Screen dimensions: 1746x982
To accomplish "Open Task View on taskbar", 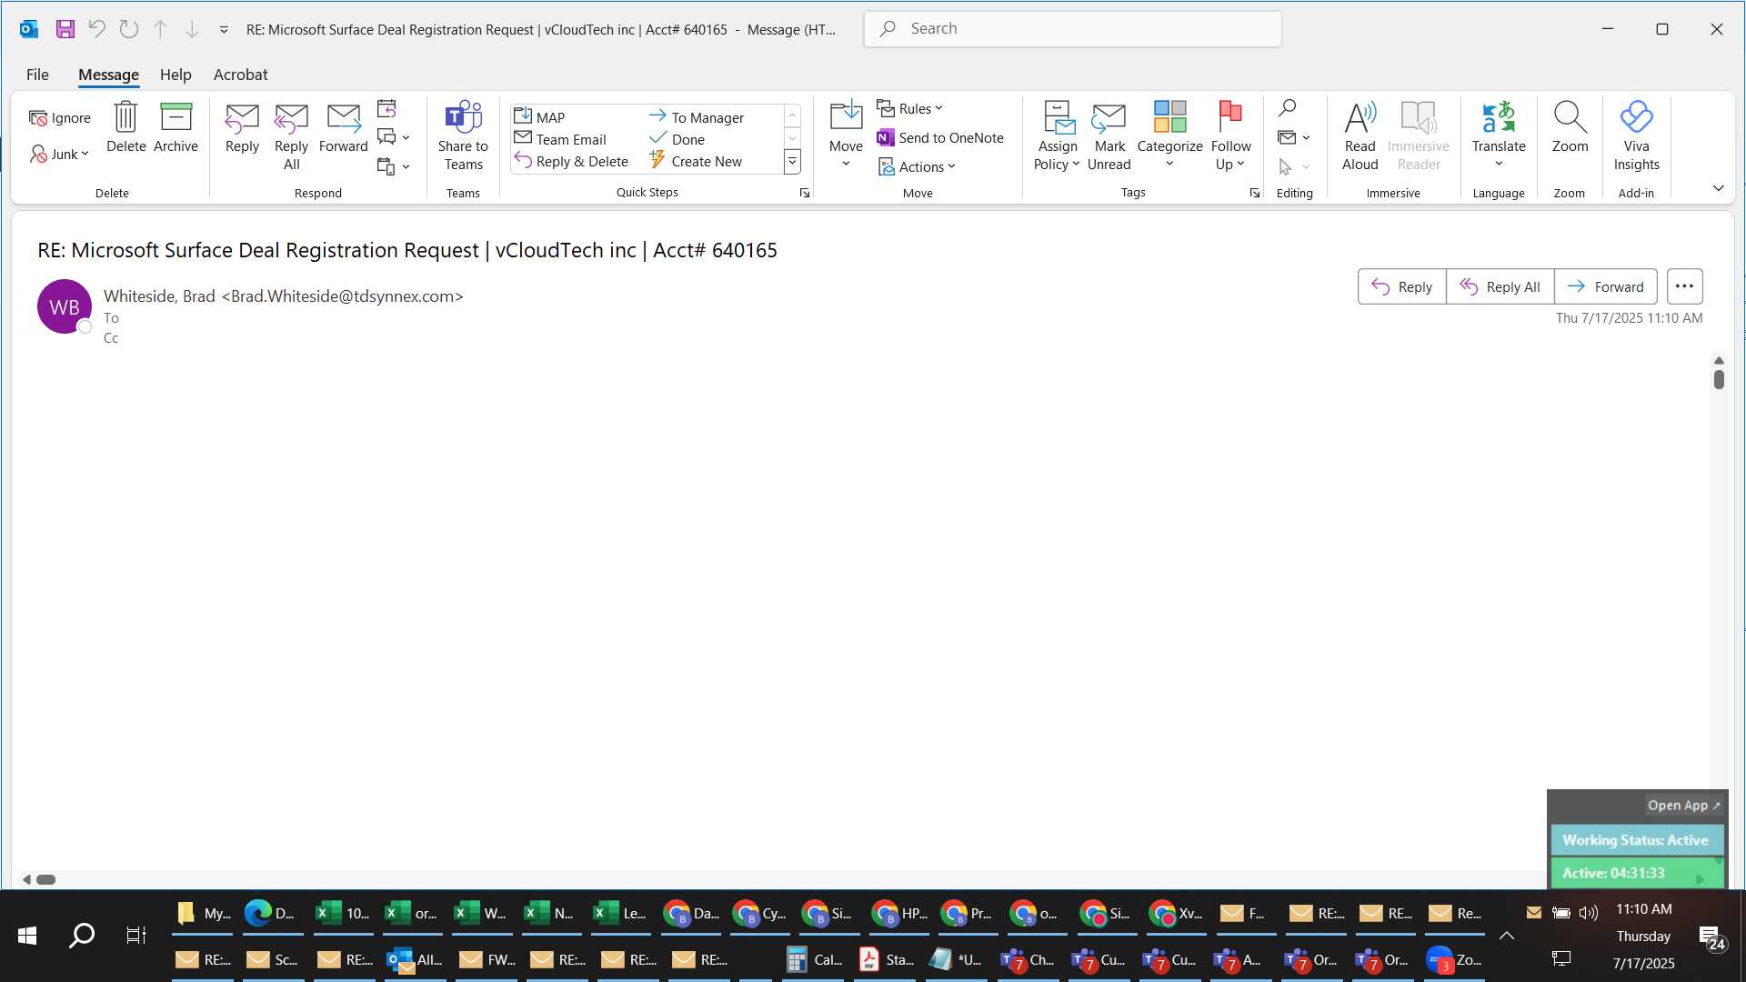I will pyautogui.click(x=136, y=935).
